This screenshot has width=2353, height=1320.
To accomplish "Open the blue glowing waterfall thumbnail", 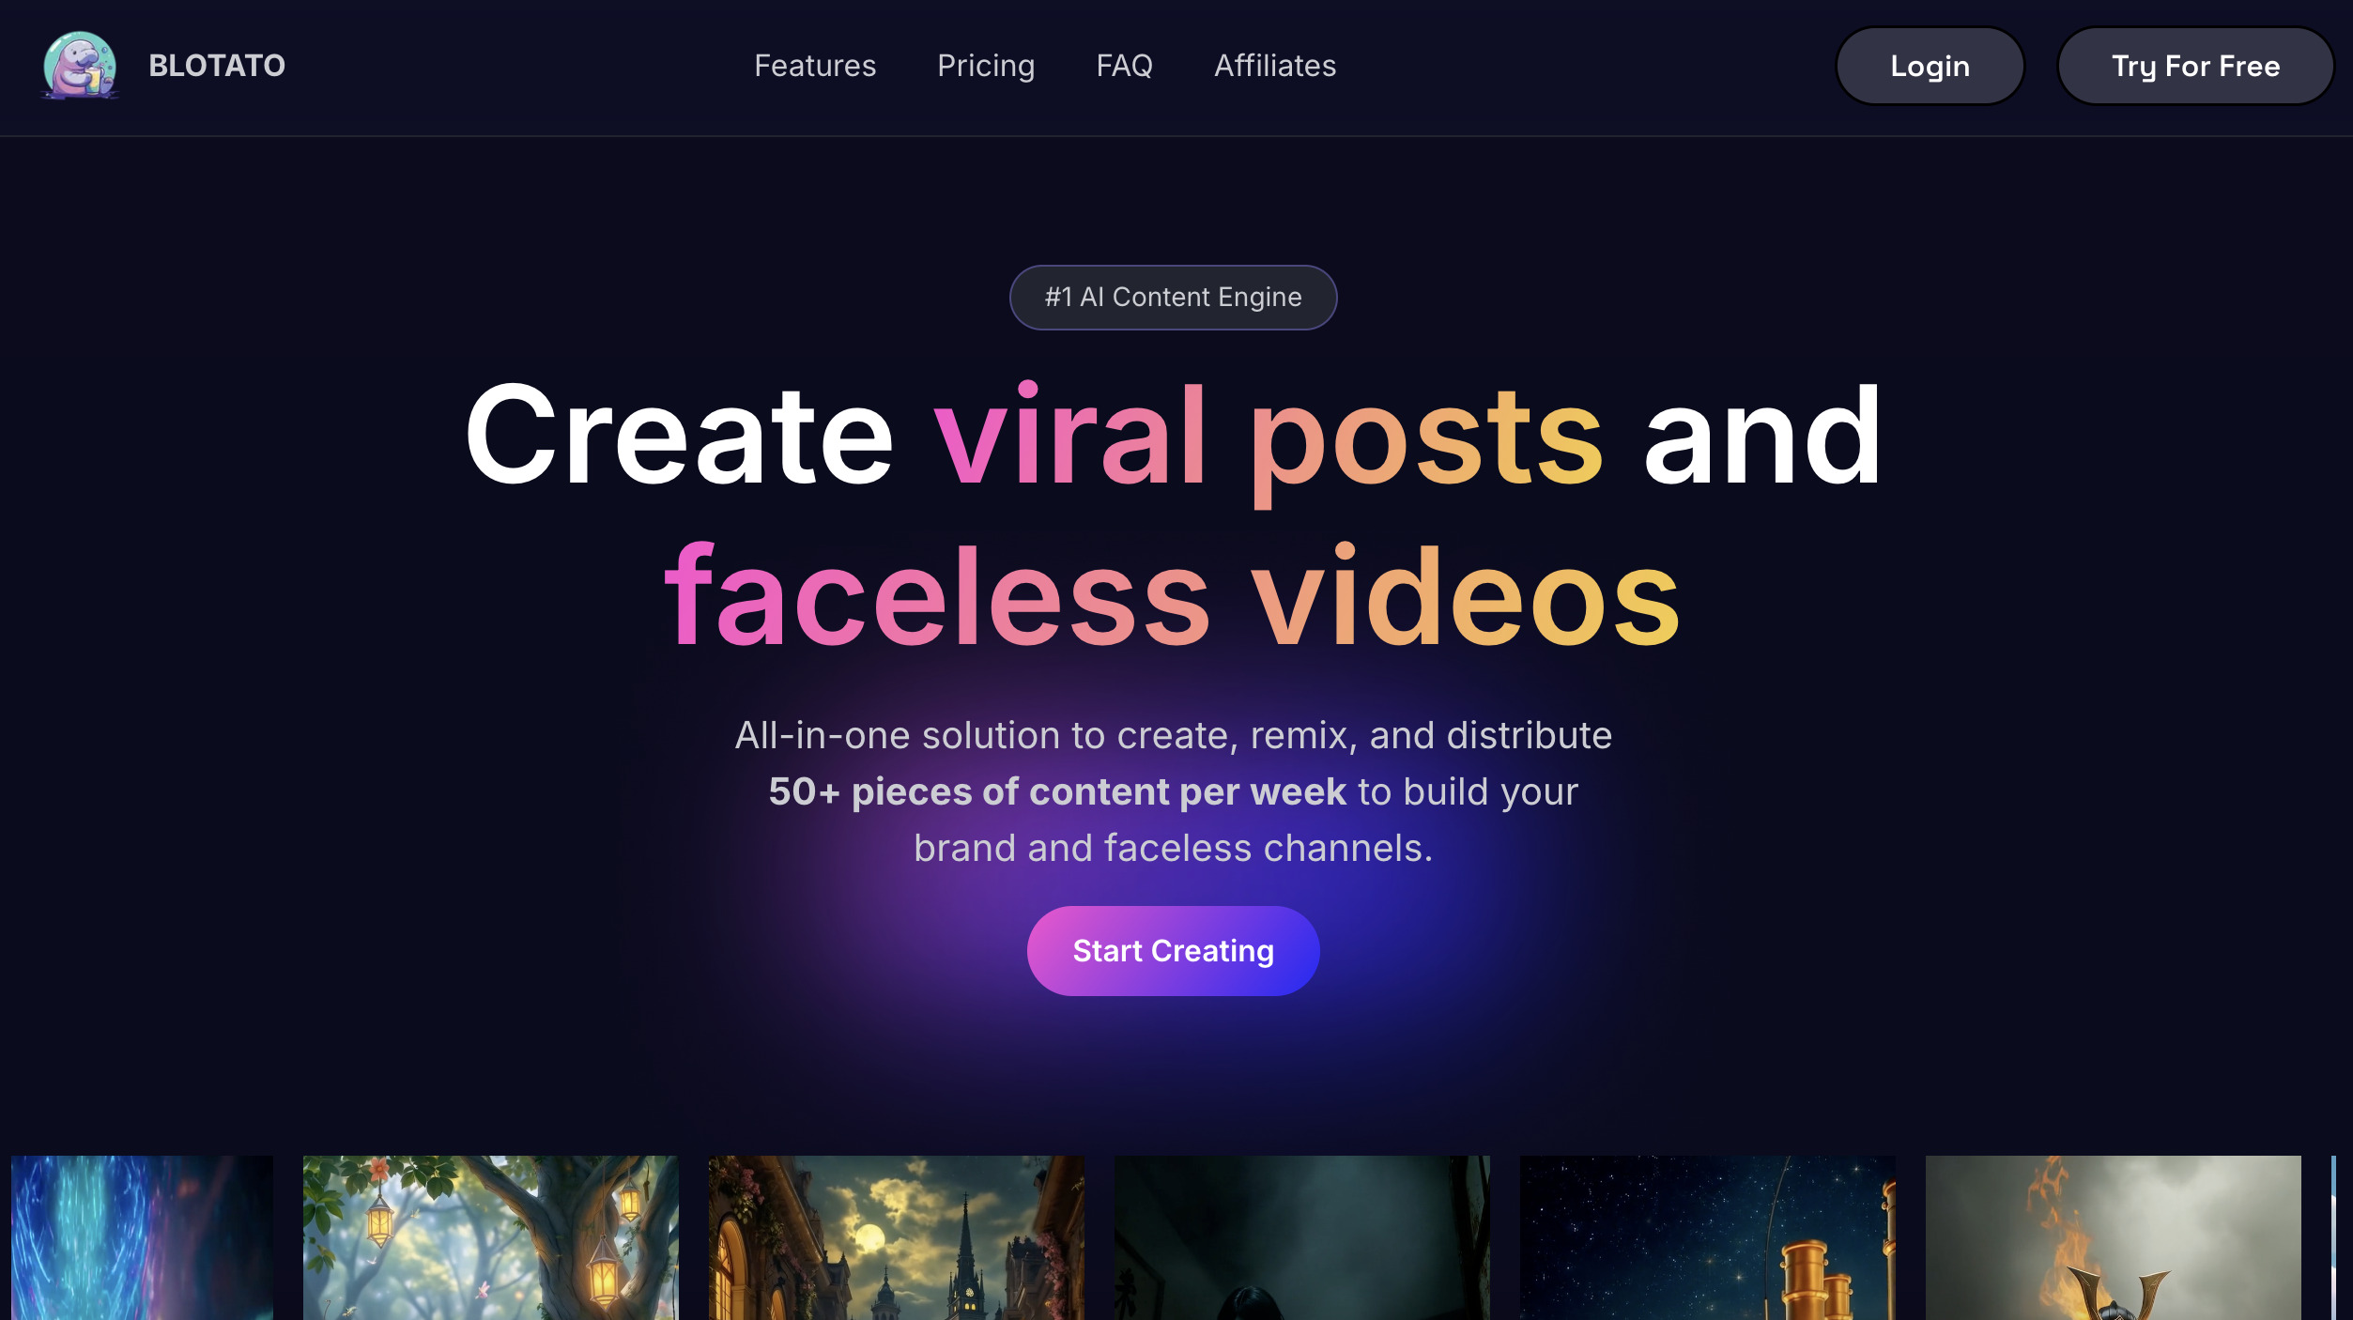I will (142, 1237).
